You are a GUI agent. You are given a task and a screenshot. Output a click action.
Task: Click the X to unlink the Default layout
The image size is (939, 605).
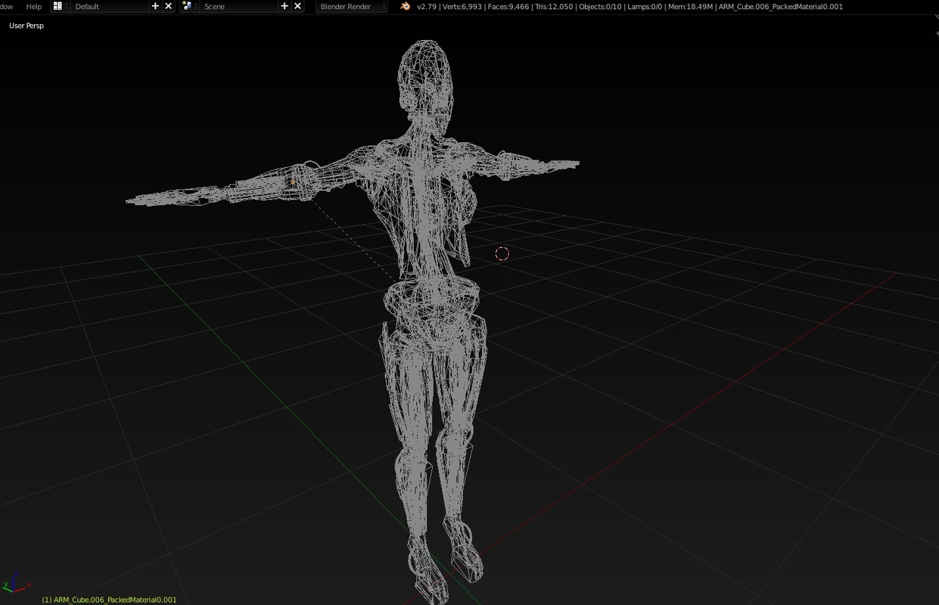coord(168,6)
